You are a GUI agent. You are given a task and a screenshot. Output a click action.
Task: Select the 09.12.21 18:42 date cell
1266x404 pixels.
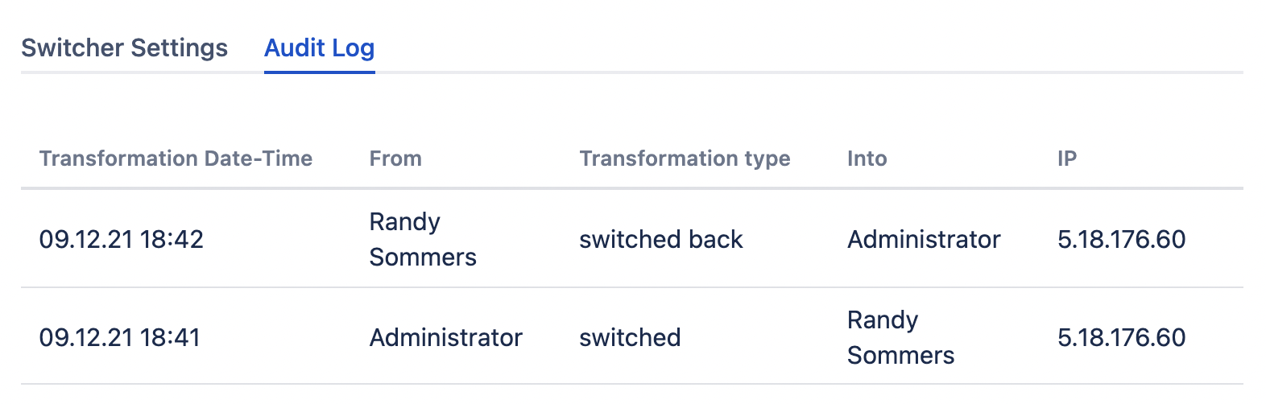[122, 239]
